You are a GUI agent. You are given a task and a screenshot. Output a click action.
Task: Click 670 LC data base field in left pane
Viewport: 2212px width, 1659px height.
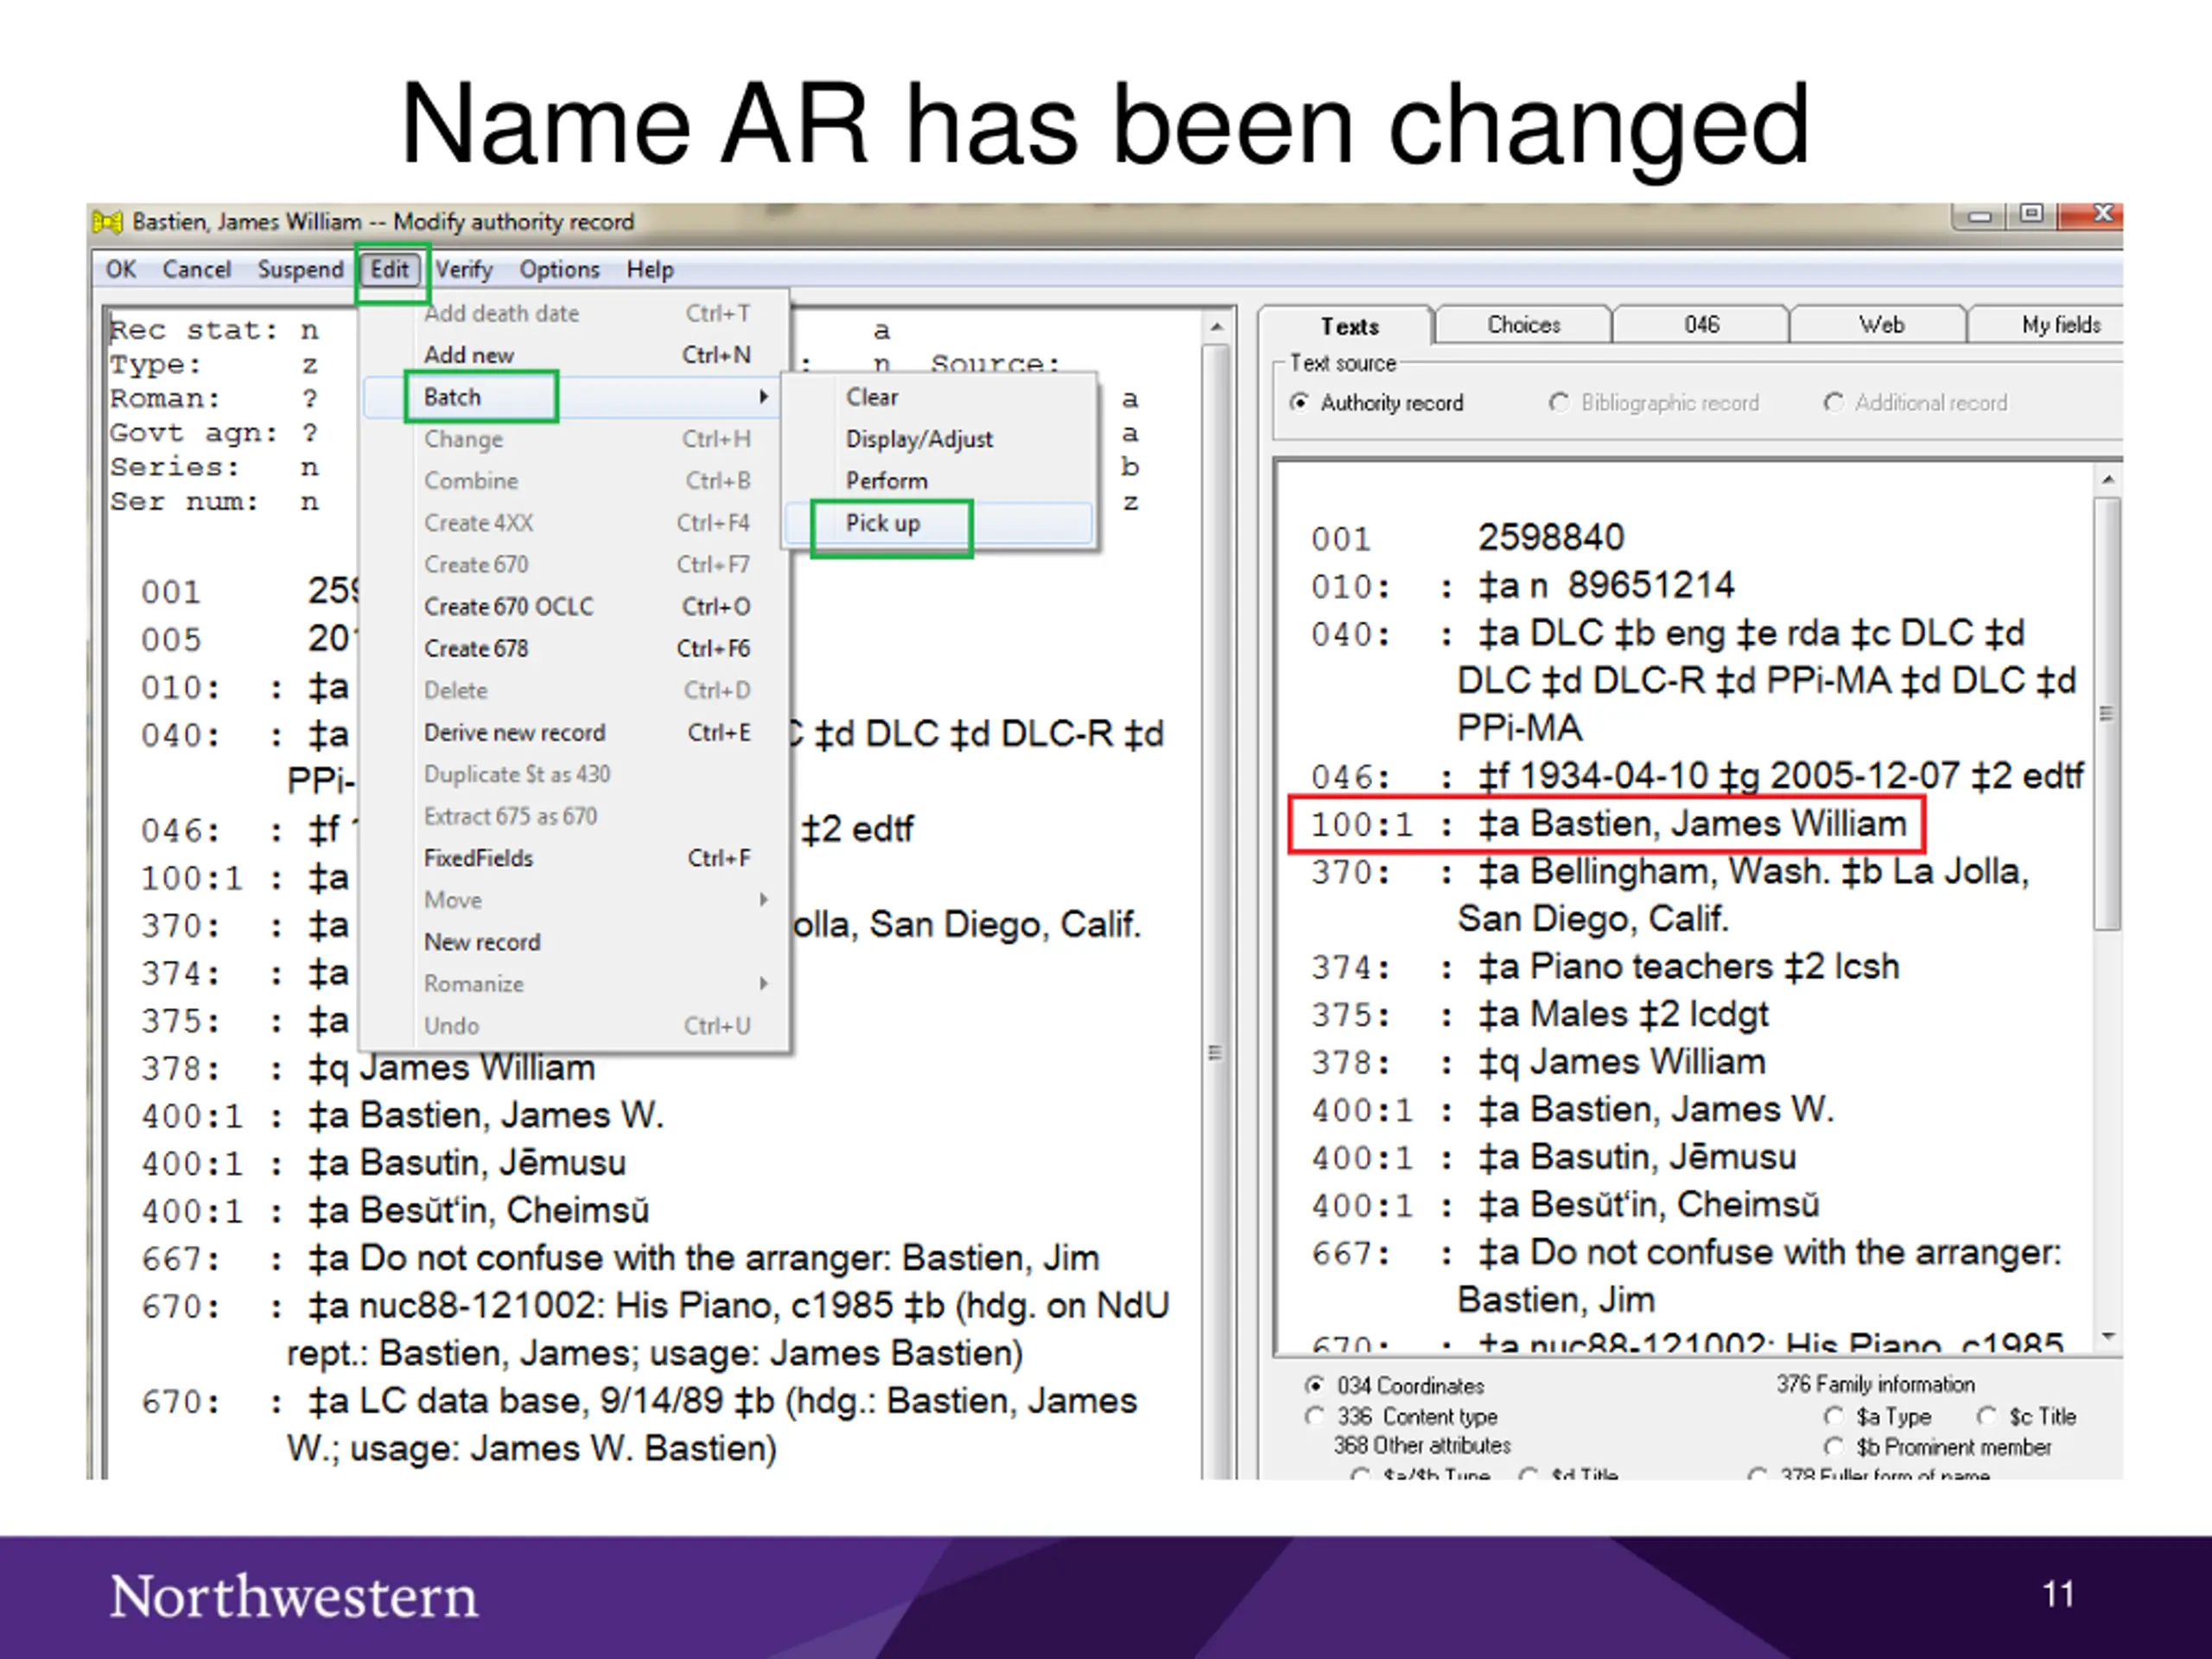[x=640, y=1425]
